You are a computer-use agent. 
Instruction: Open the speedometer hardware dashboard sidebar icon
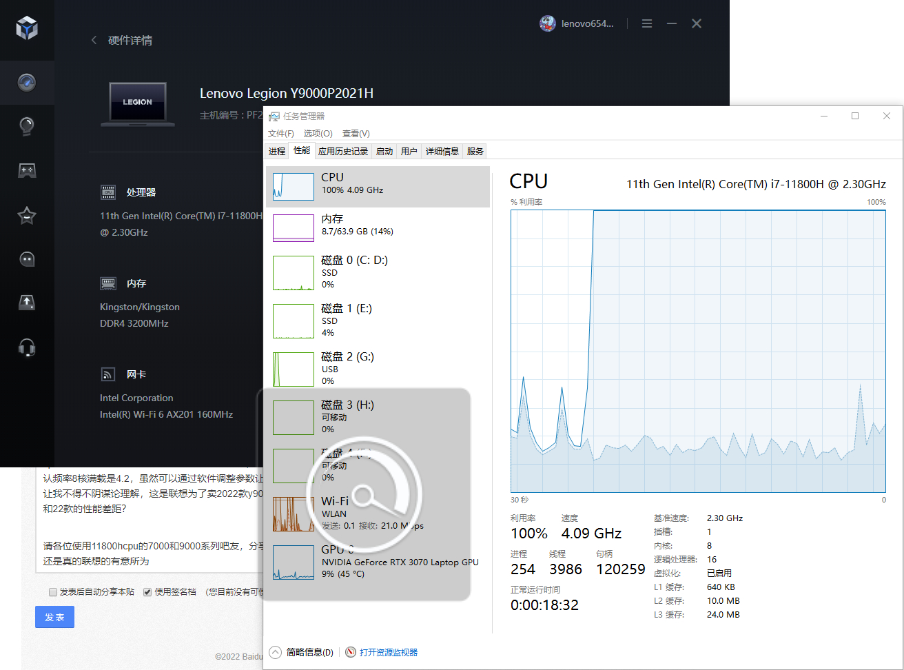[x=27, y=83]
